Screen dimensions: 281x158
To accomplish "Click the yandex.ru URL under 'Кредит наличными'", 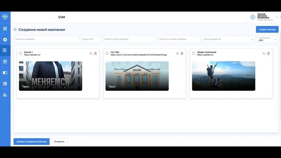I will click(205, 55).
